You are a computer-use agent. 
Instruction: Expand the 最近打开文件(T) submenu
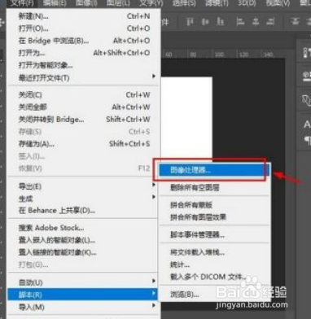[84, 78]
